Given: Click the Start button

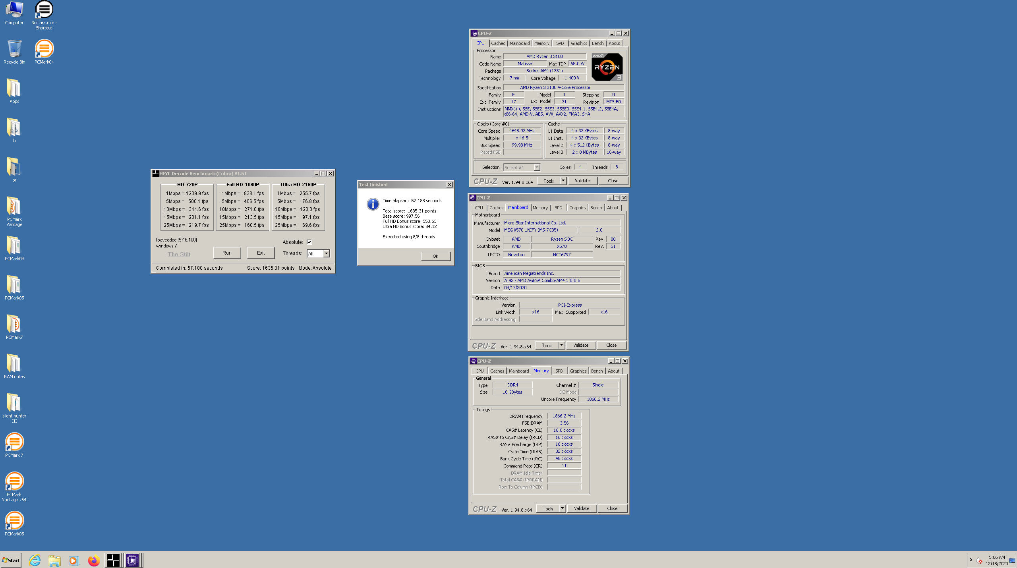Looking at the screenshot, I should pos(11,560).
